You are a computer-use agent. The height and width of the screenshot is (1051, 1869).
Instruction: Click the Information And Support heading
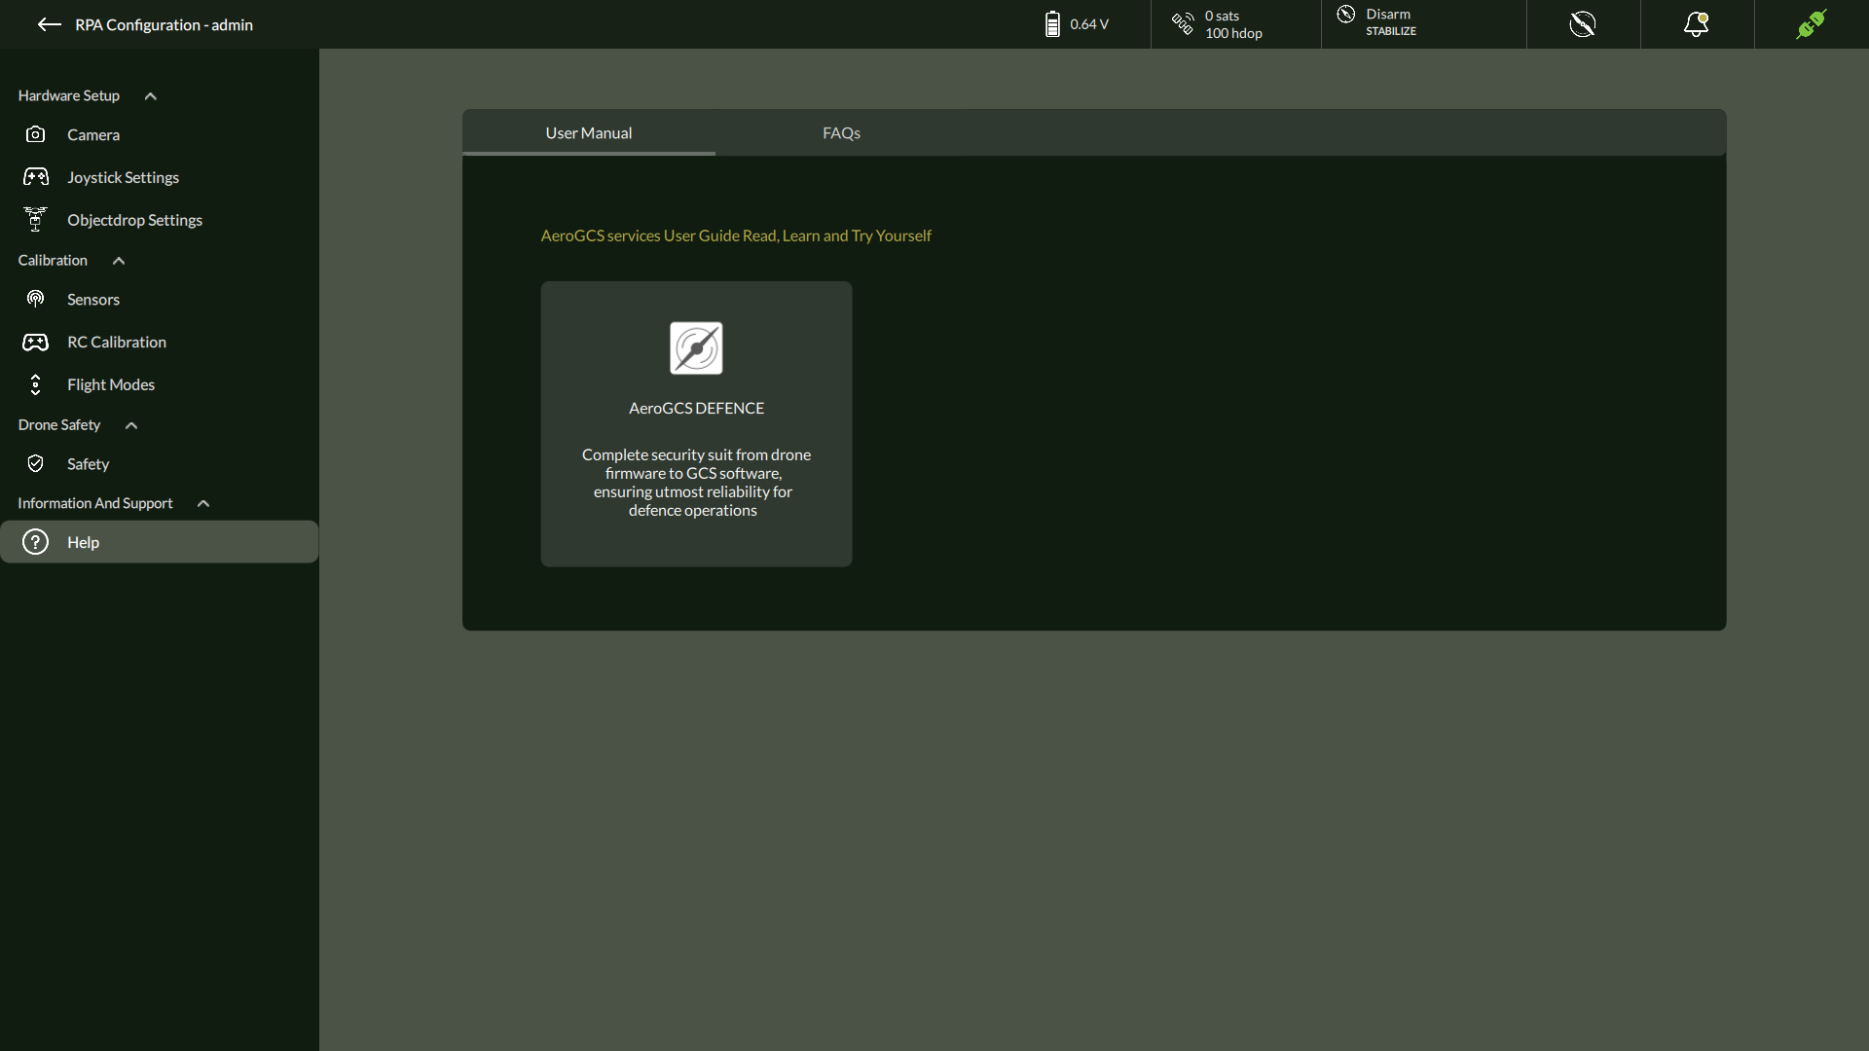94,503
